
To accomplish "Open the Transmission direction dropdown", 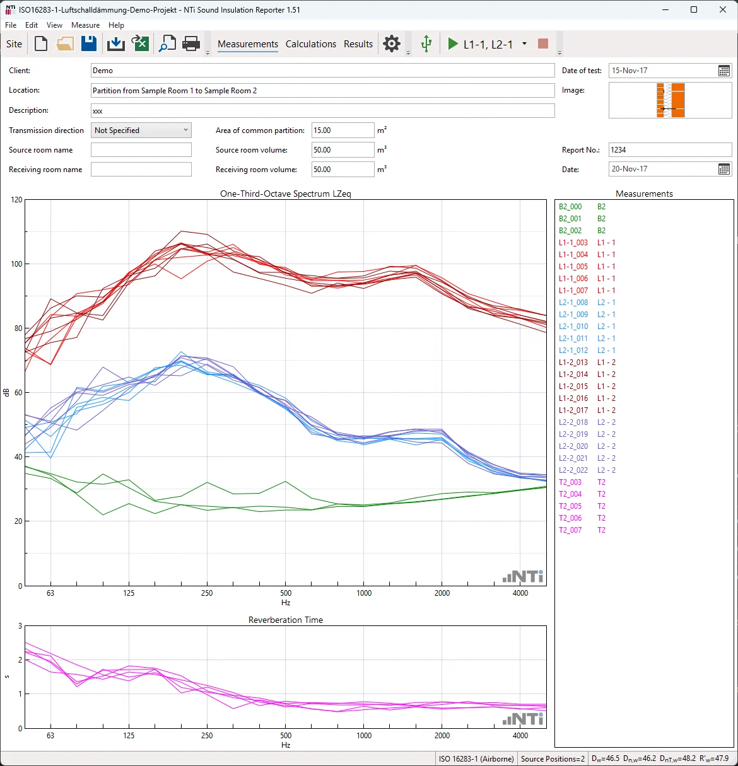I will [x=141, y=131].
